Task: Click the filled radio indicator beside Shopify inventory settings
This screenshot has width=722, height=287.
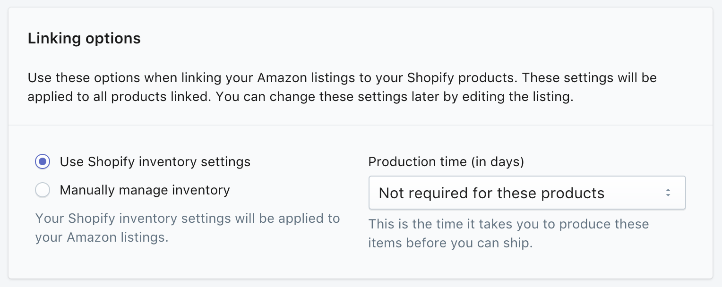Action: click(43, 161)
